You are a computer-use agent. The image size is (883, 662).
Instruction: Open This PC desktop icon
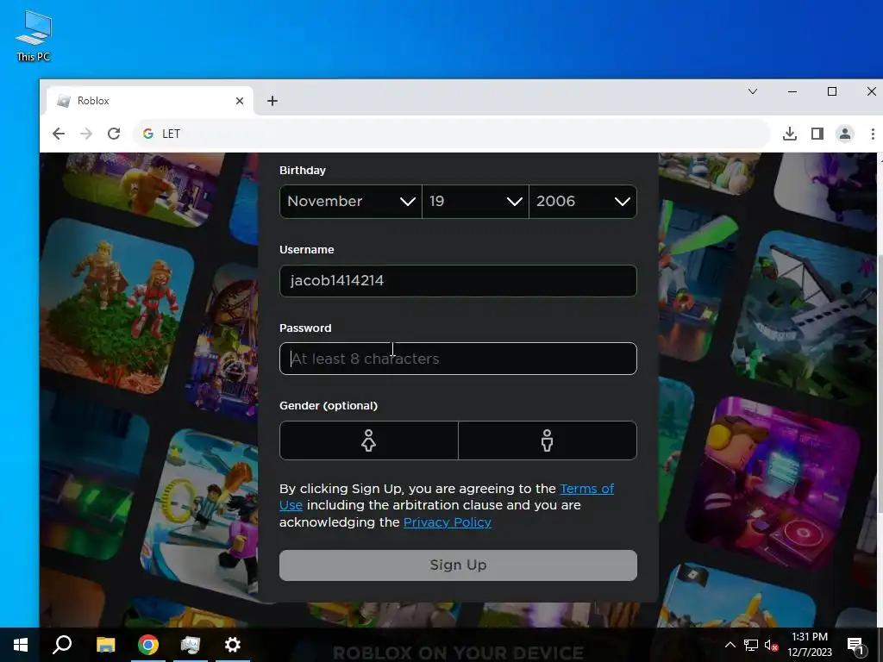coord(34,35)
